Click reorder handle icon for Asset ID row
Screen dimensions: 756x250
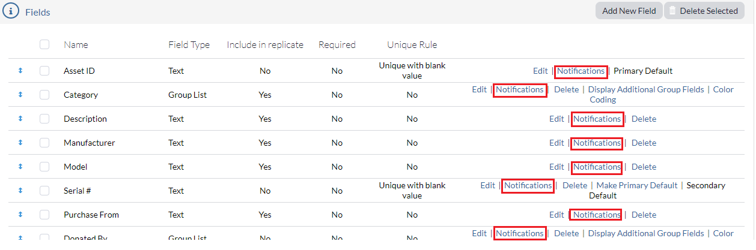20,71
